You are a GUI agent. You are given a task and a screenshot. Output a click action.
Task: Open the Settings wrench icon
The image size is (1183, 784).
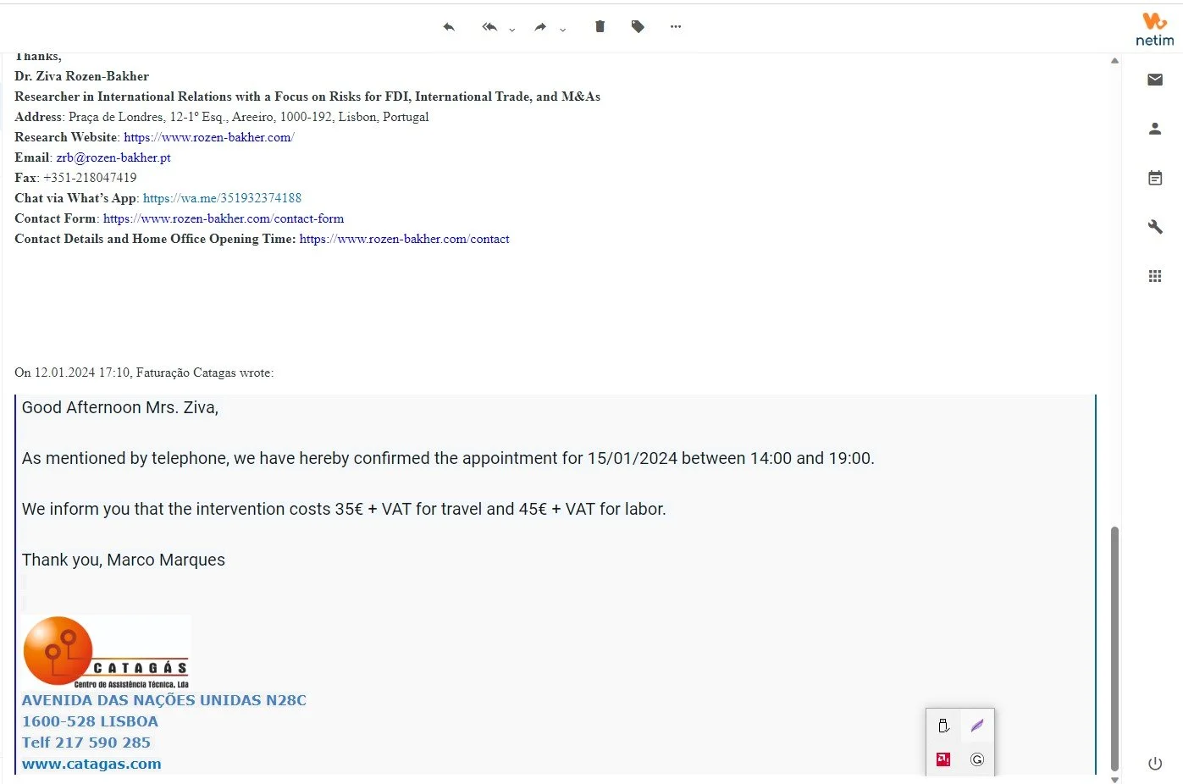(x=1155, y=226)
